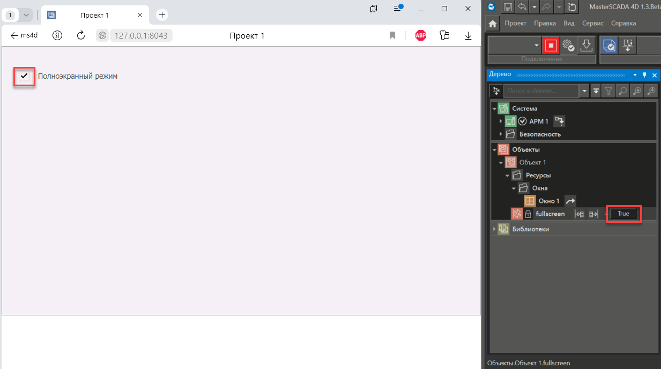Click the home icon in MasterSCADA
Viewport: 661px width, 369px height.
pos(493,24)
